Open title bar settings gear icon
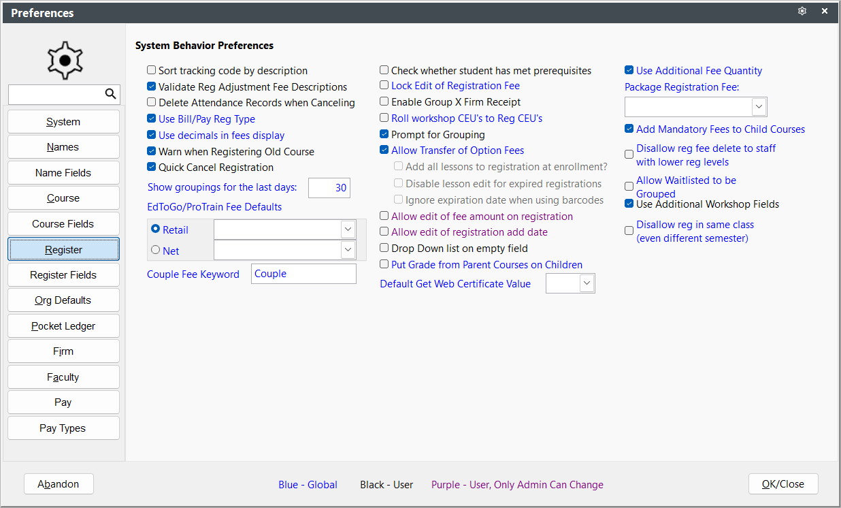Viewport: 841px width, 508px height. [802, 12]
